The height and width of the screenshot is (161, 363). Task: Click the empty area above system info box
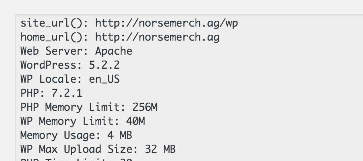pyautogui.click(x=181, y=7)
